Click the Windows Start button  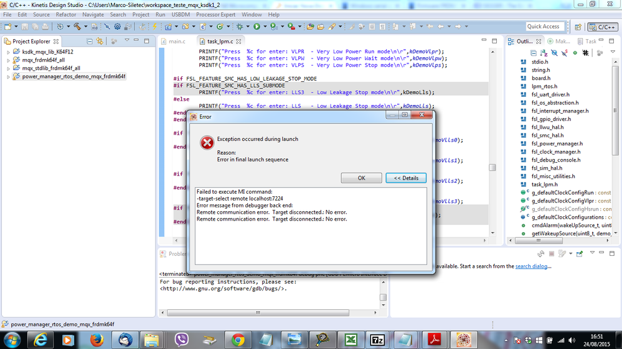tap(12, 340)
